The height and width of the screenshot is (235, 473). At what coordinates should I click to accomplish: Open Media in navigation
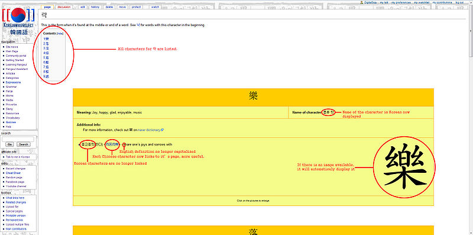click(9, 100)
